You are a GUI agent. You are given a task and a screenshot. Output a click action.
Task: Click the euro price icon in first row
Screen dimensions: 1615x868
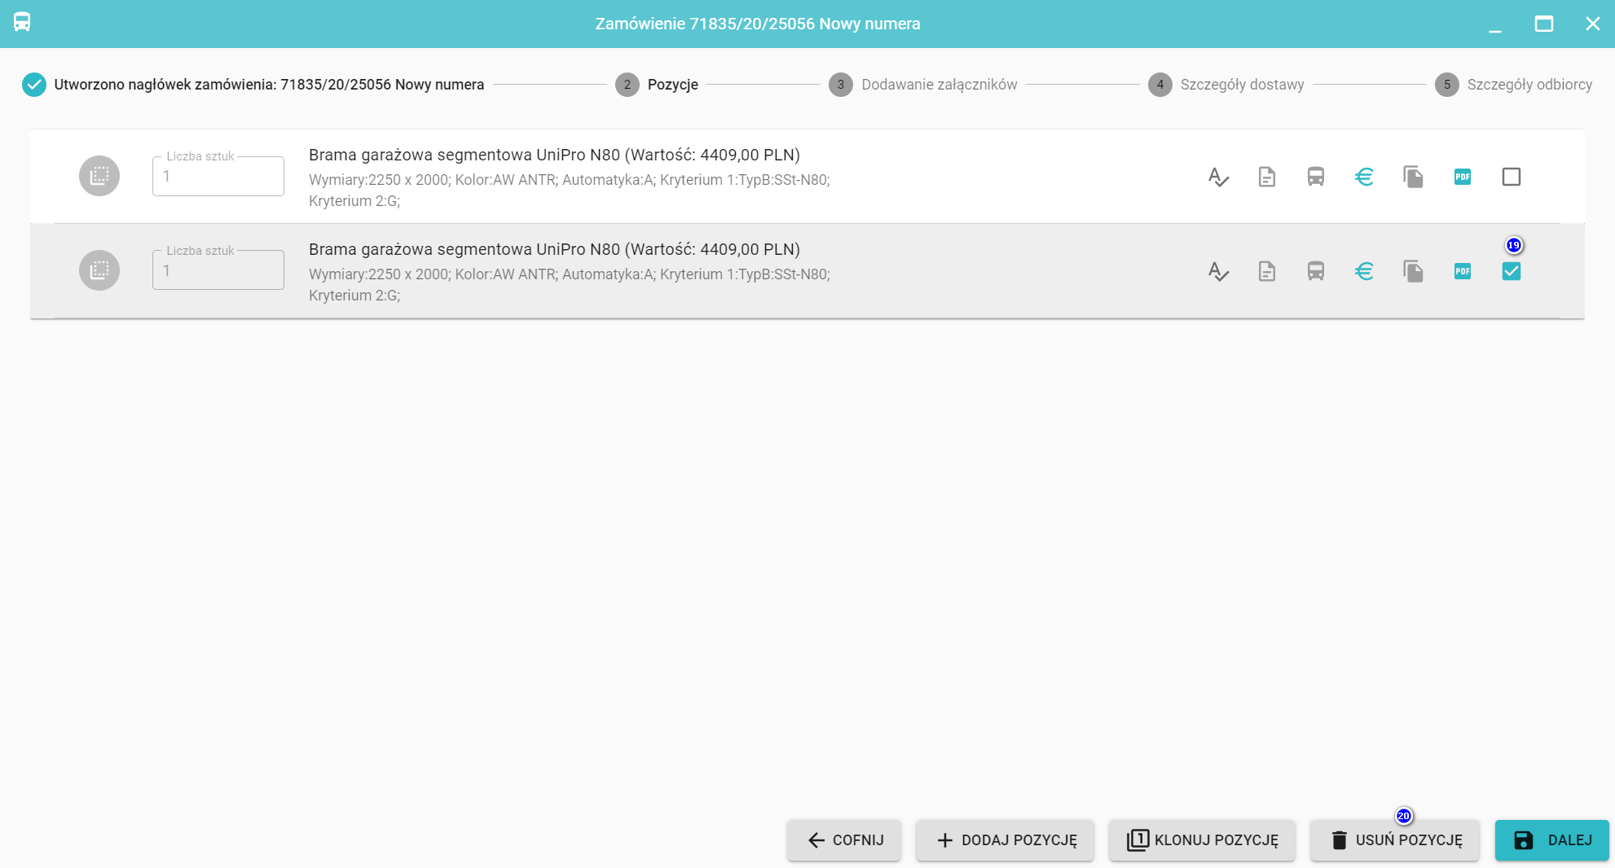[x=1365, y=177]
